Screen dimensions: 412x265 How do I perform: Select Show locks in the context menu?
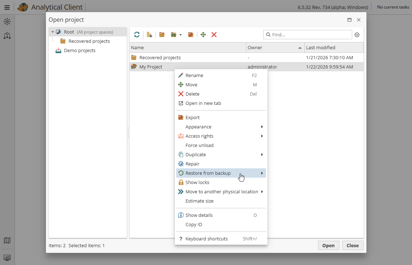[197, 182]
